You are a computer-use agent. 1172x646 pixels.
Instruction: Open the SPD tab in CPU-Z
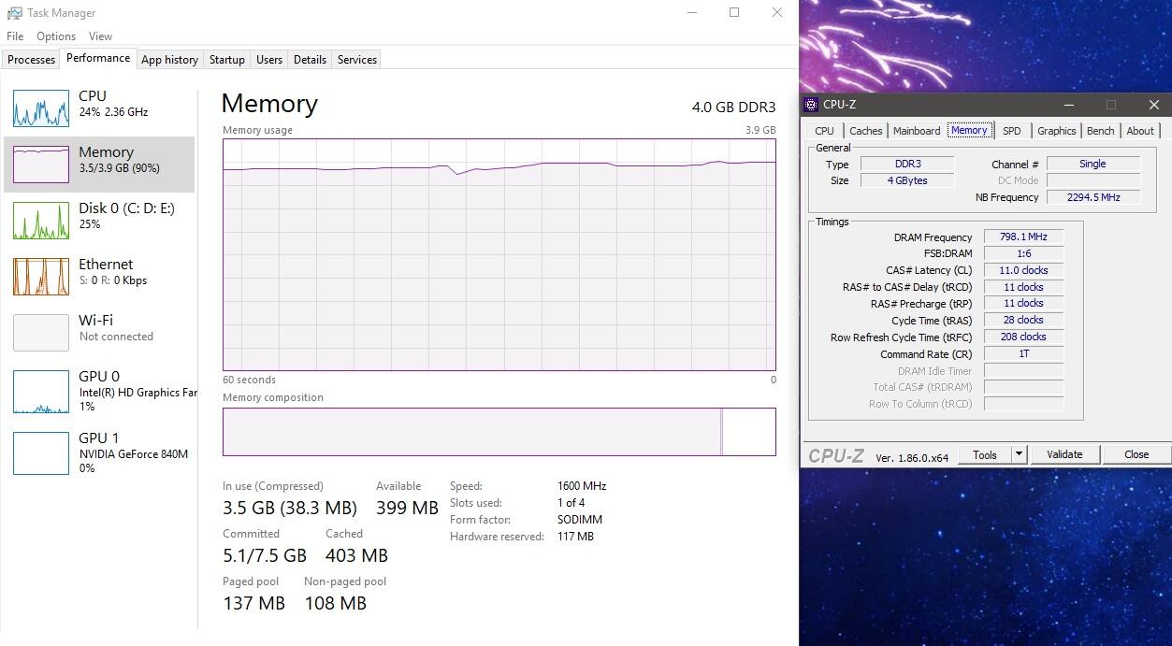(x=1011, y=131)
